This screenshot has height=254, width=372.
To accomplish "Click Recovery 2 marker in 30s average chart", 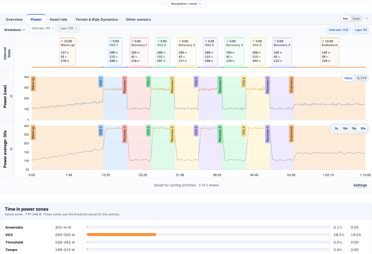I will point(172,134).
